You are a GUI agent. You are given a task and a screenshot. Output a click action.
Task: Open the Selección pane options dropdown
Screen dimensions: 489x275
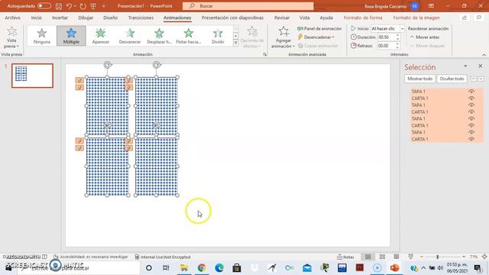point(465,66)
